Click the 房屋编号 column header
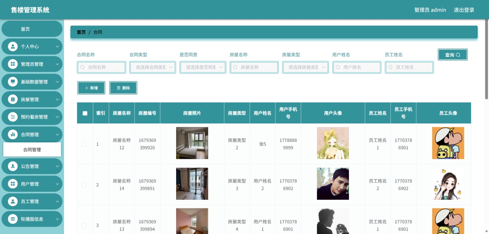Viewport: 489px width, 234px height. 147,113
